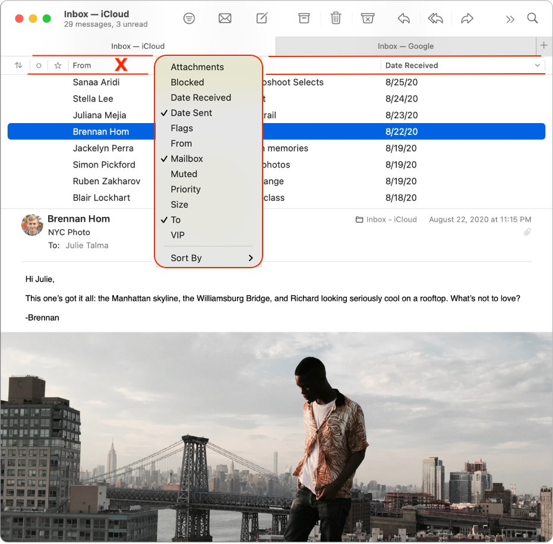Click the attached rooftop skyline photo

coord(276,437)
